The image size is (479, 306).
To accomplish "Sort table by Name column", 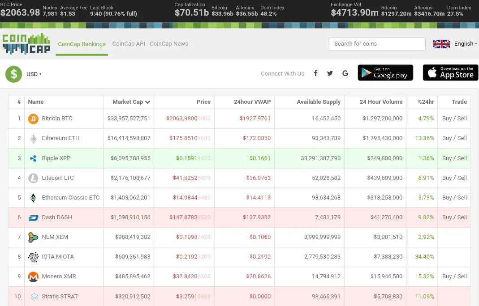I will coord(36,102).
